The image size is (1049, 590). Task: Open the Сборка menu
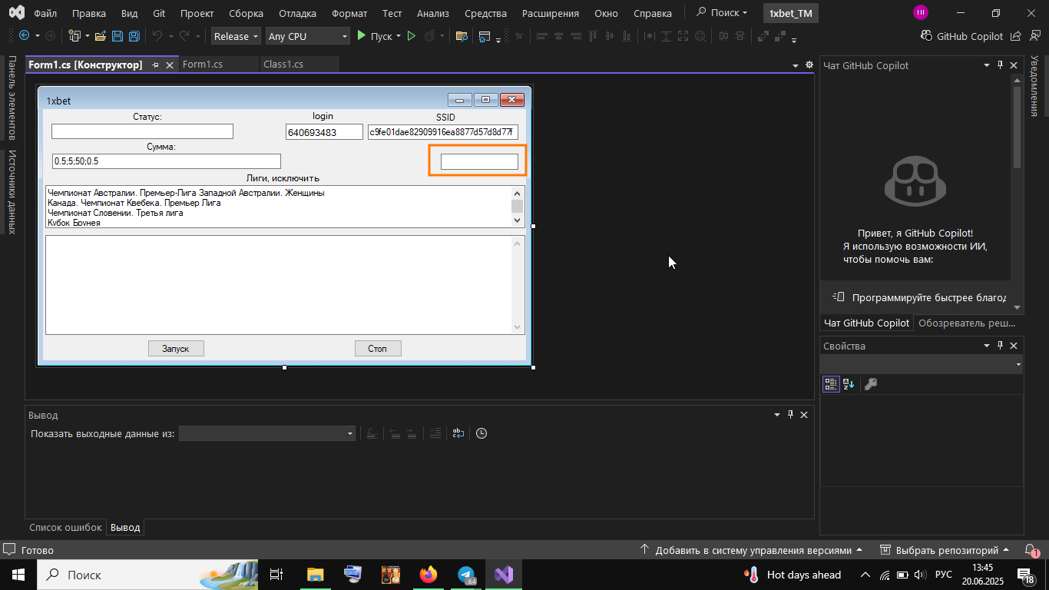tap(246, 13)
